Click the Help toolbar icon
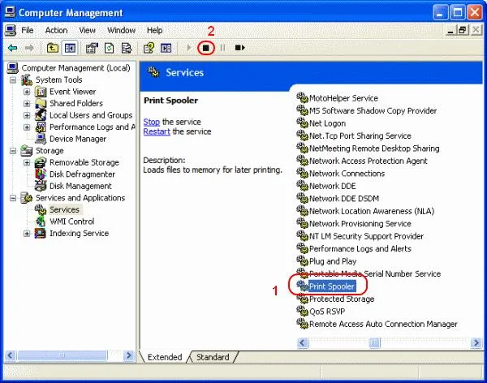The width and height of the screenshot is (487, 383). [x=149, y=48]
